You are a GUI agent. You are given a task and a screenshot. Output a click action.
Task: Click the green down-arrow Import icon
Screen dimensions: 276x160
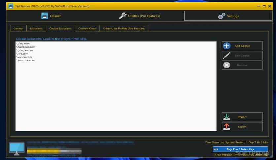(x=227, y=117)
